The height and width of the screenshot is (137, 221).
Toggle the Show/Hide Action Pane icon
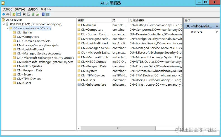point(48,14)
